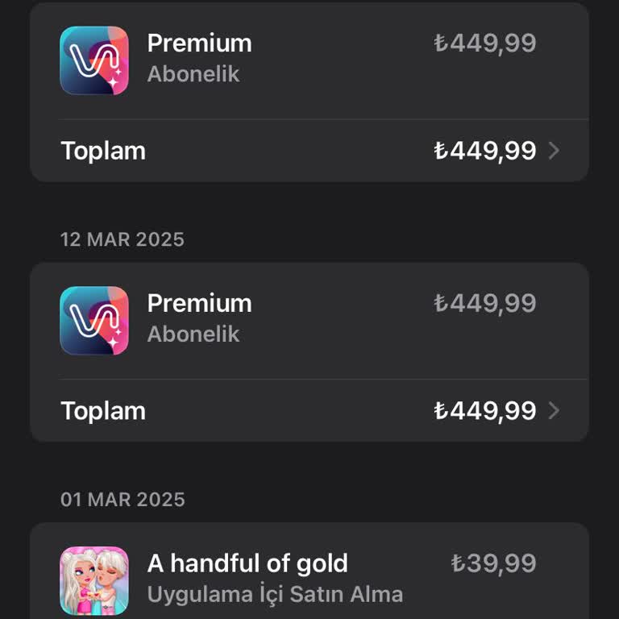Tap the Premium app icon under 12 MAR 2025
This screenshot has height=619, width=619.
click(x=94, y=321)
